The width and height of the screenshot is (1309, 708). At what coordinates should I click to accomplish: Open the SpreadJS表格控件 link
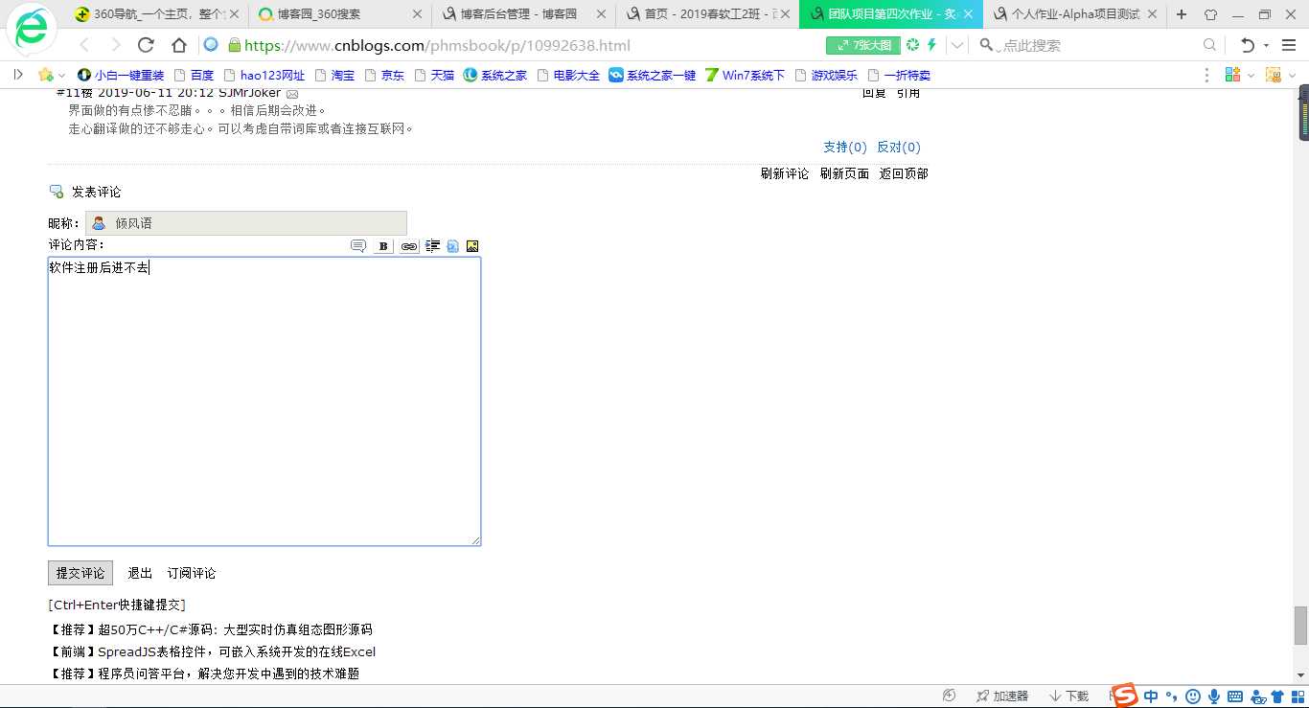237,651
